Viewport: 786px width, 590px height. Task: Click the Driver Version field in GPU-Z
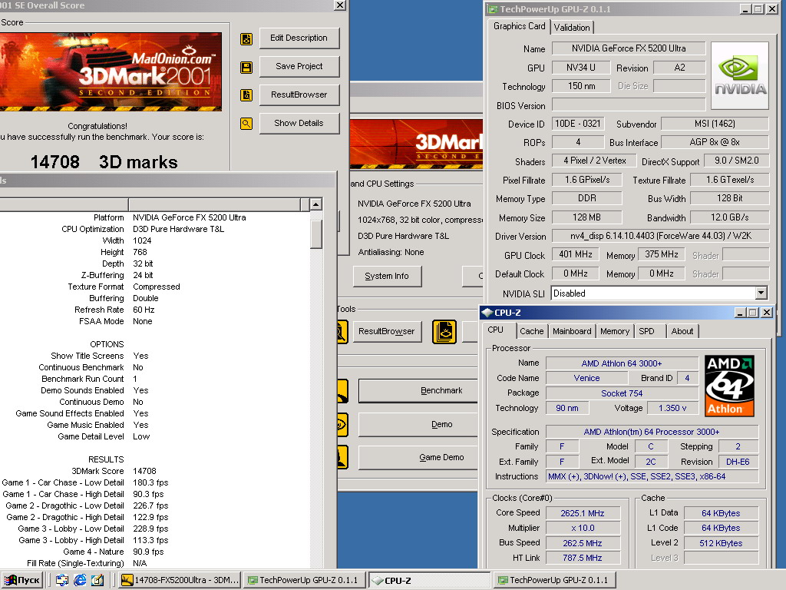(660, 237)
